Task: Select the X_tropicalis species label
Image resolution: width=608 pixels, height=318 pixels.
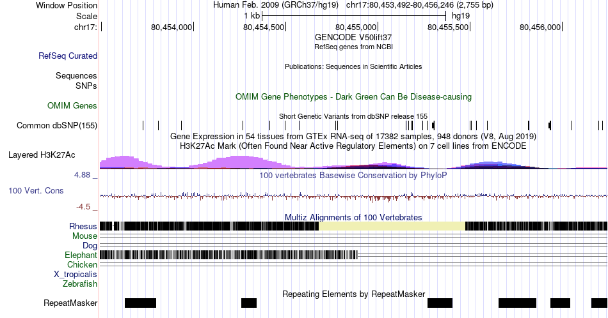Action: [75, 275]
